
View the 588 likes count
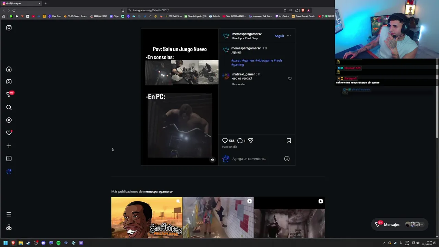point(232,141)
